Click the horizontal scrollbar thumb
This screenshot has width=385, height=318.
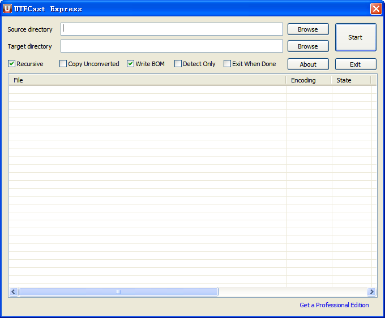(x=118, y=291)
